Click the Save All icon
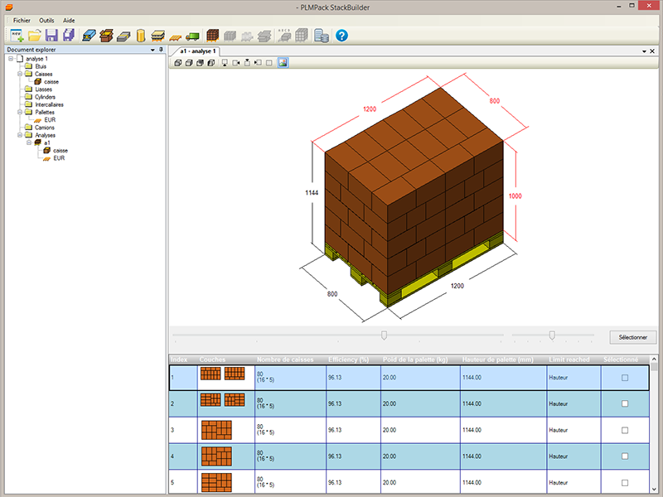 [69, 36]
